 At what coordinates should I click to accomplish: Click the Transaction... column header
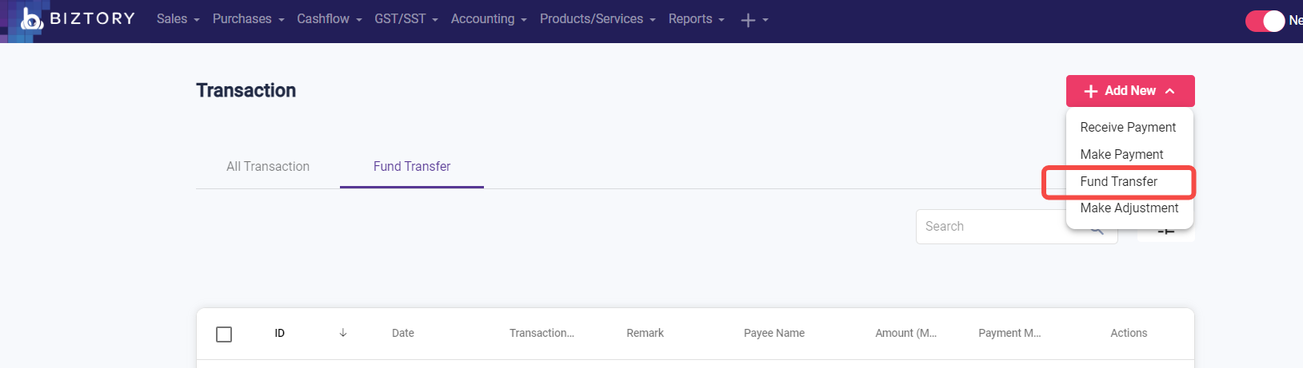tap(542, 334)
